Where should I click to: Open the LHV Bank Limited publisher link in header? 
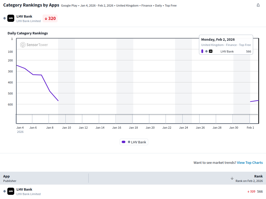[x=28, y=21]
